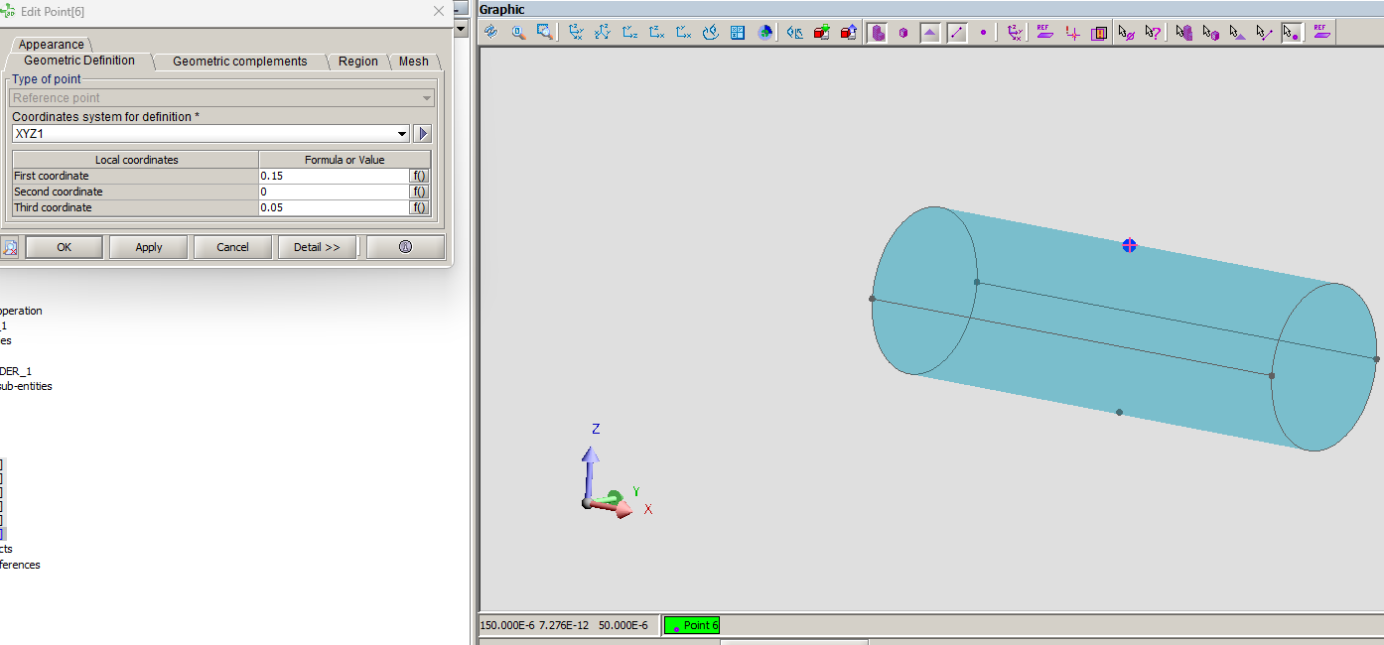
Task: Open the Type of point dropdown
Action: [222, 98]
